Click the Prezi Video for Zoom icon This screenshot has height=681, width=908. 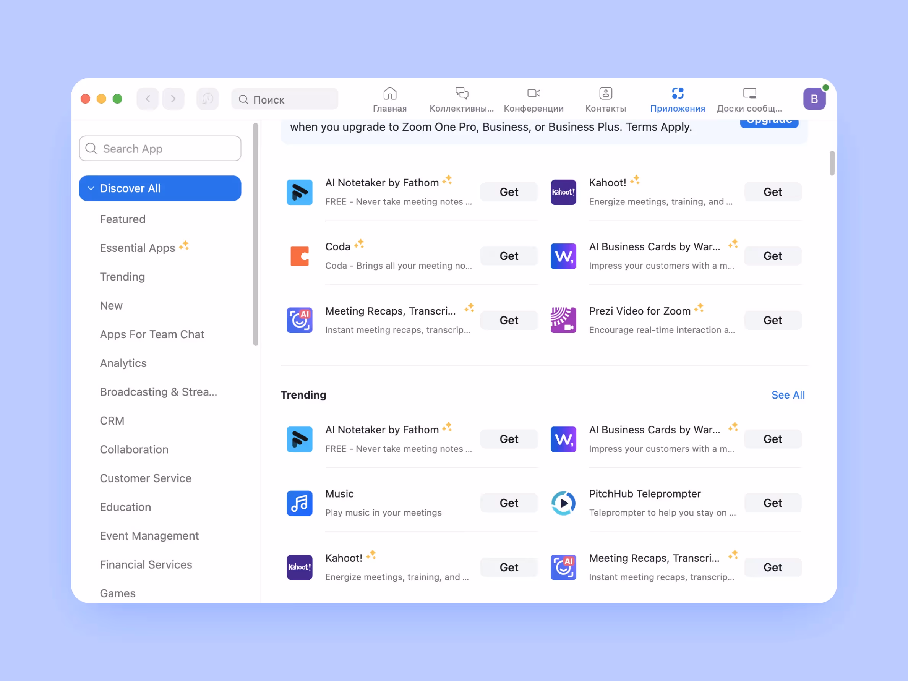(x=563, y=320)
